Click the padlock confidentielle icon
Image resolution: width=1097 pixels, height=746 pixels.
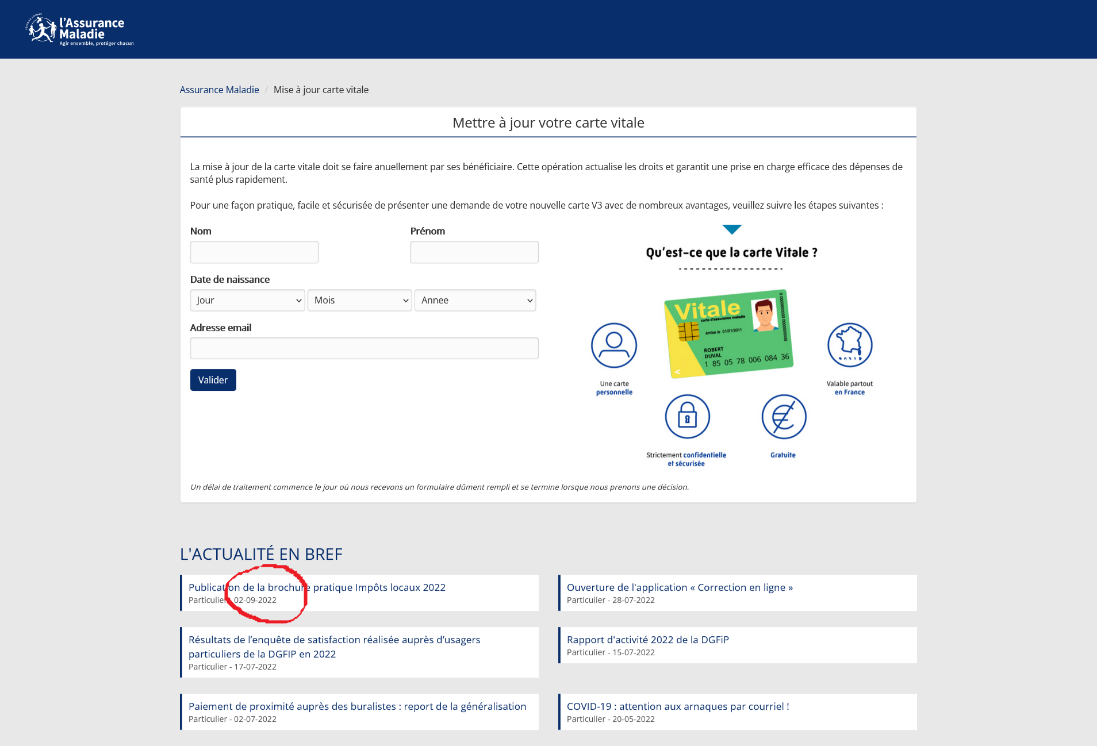pyautogui.click(x=688, y=417)
